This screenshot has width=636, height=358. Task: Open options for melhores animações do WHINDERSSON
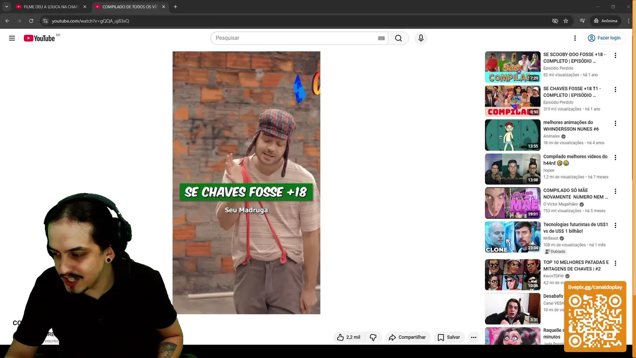coord(615,123)
